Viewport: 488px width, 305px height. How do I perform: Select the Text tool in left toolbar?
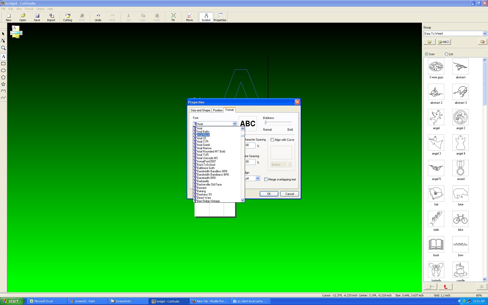(3, 57)
